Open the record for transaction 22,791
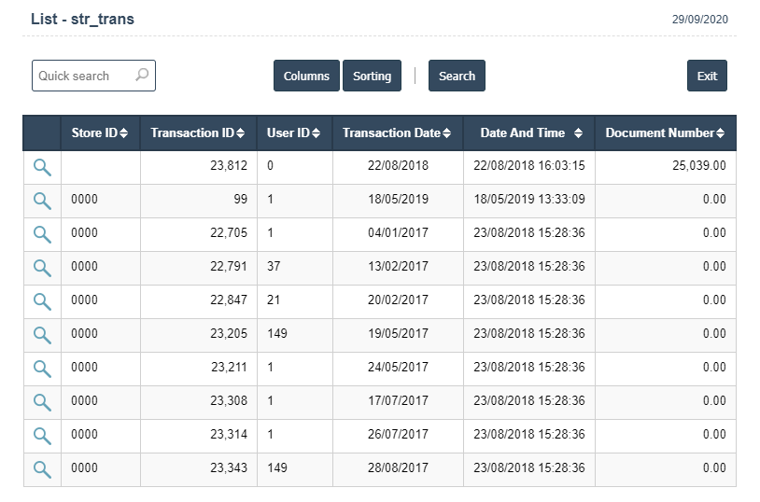Viewport: 760px width, 502px height. click(42, 268)
